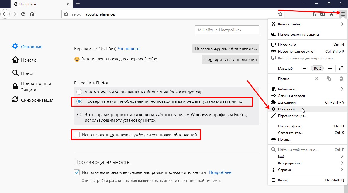Open Настройки from the menu
The width and height of the screenshot is (348, 193).
point(286,109)
